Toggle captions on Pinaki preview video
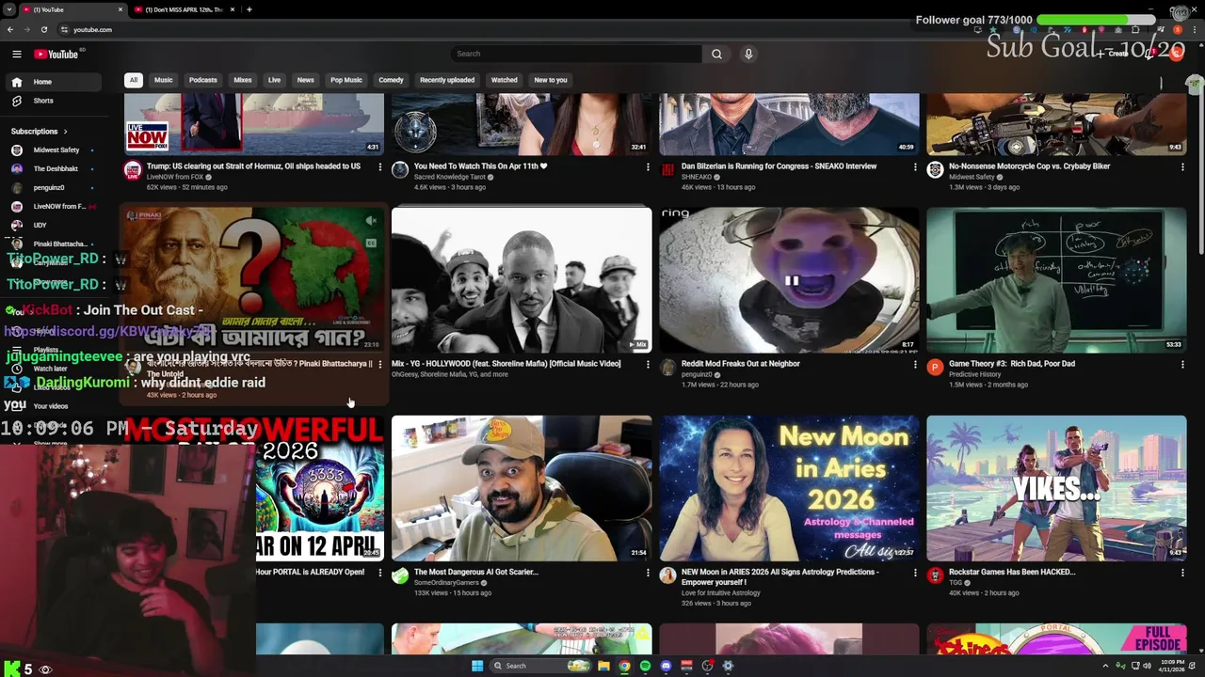The height and width of the screenshot is (677, 1205). click(x=371, y=243)
